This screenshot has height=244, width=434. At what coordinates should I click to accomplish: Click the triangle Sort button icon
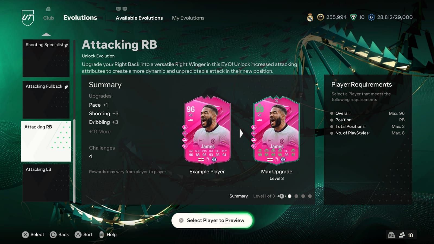[x=78, y=235]
